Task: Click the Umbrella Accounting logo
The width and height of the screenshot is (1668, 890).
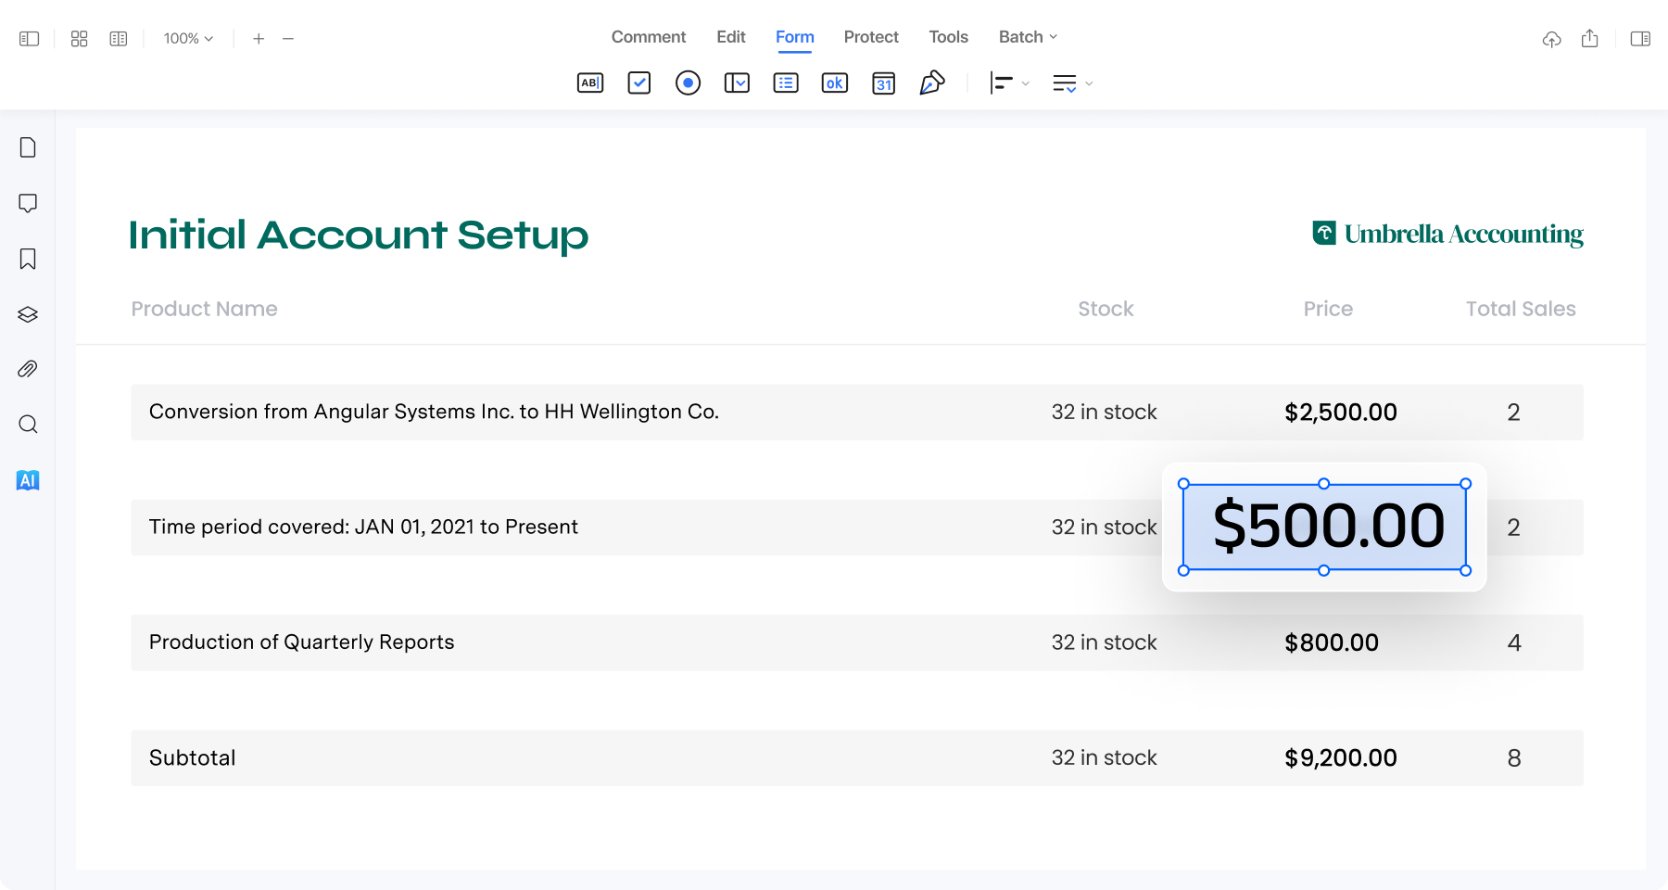Action: coord(1447,234)
